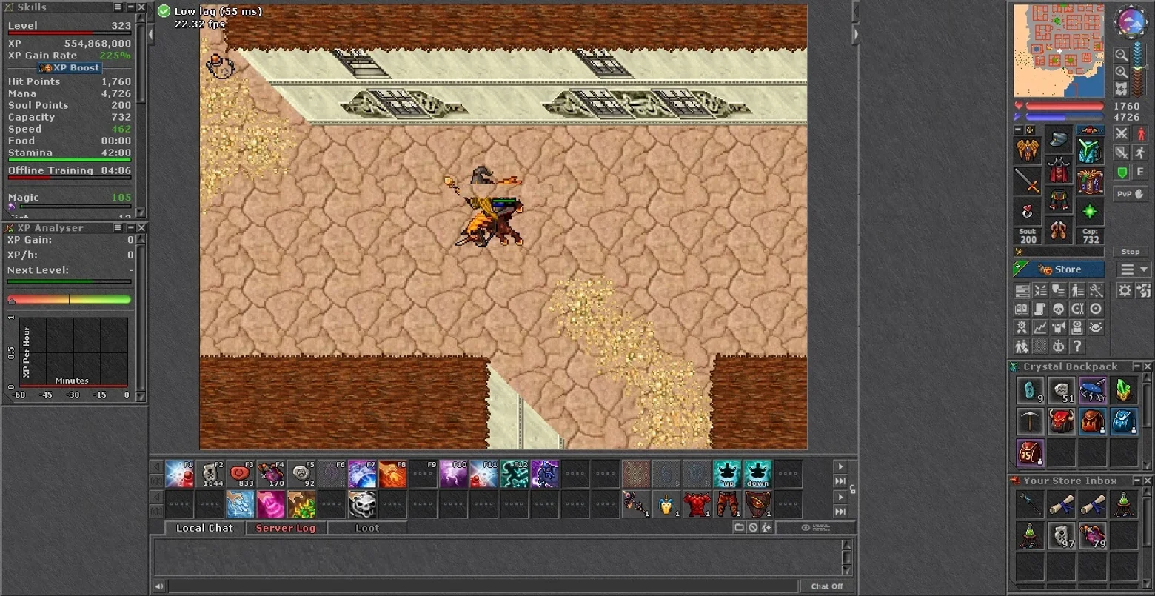This screenshot has width=1155, height=596.
Task: Switch to the Loot tab
Action: tap(367, 528)
